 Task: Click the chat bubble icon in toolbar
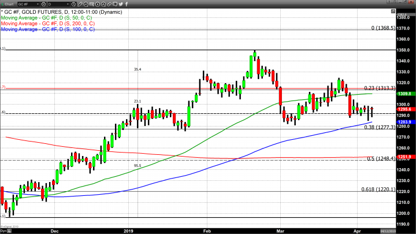pos(114,4)
